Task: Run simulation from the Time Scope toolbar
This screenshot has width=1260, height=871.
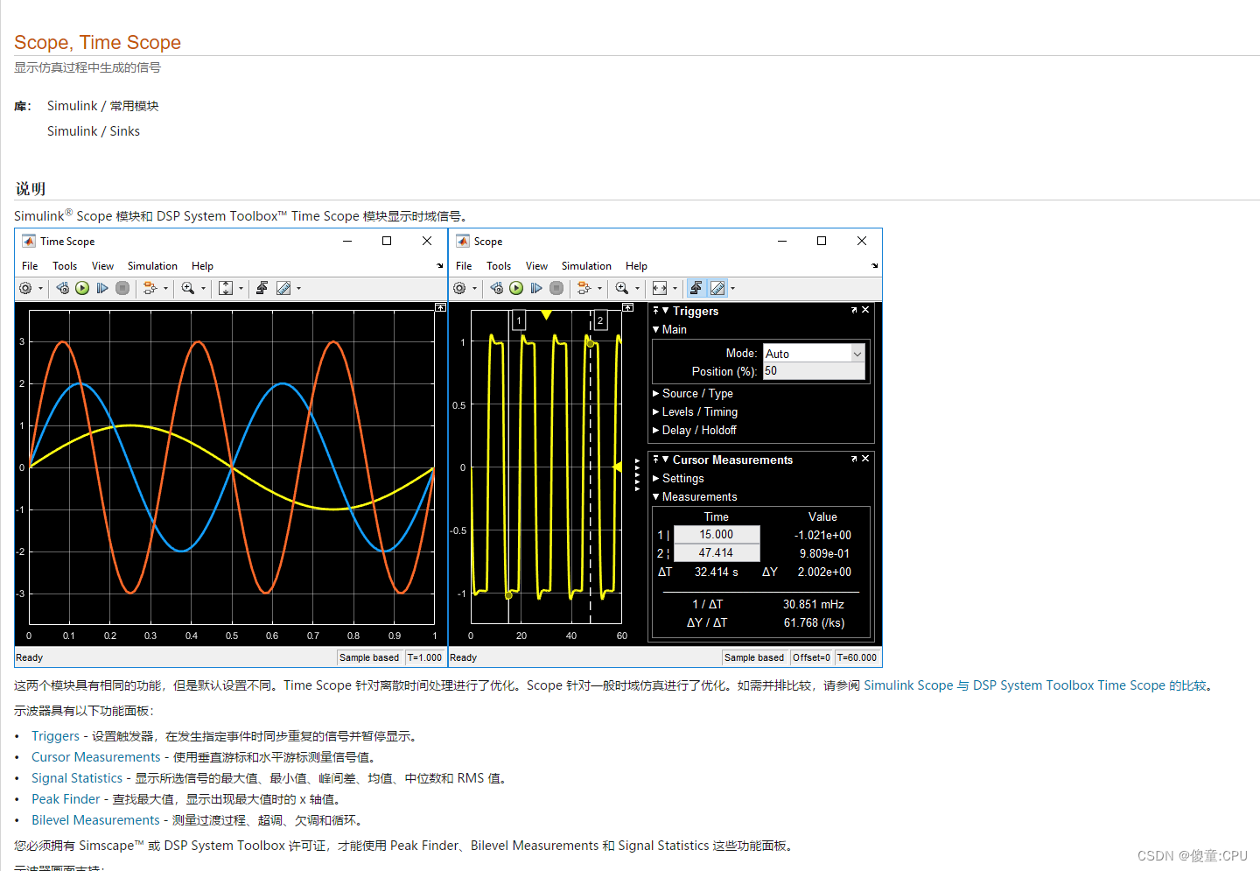Action: pos(82,288)
